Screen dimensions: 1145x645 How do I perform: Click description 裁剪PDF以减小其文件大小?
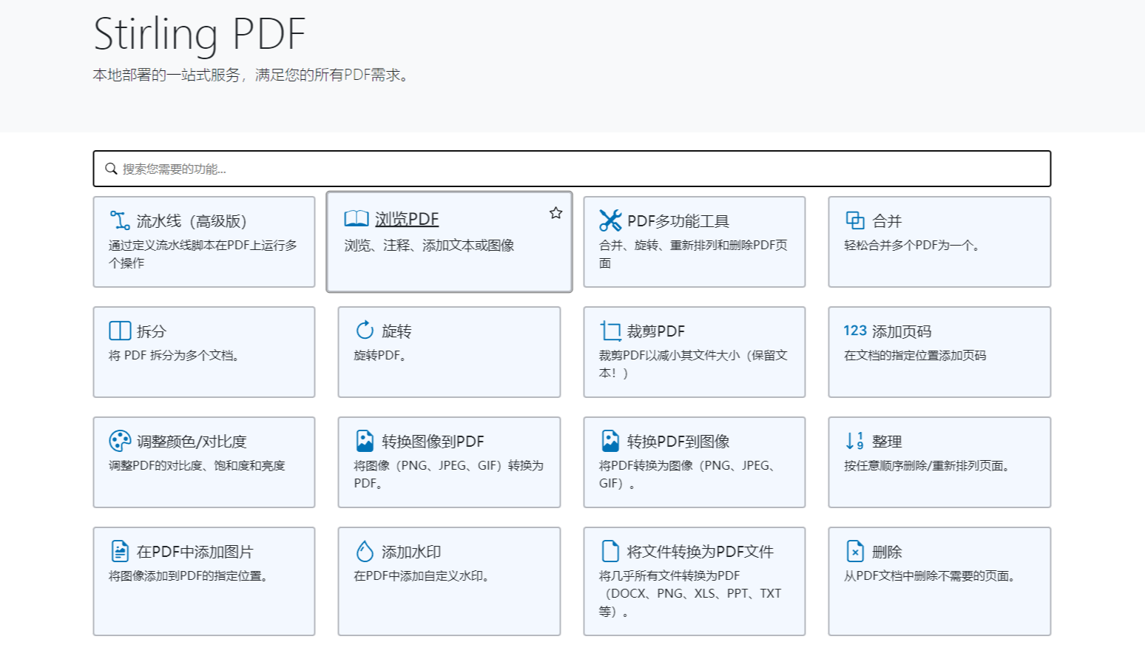click(693, 365)
